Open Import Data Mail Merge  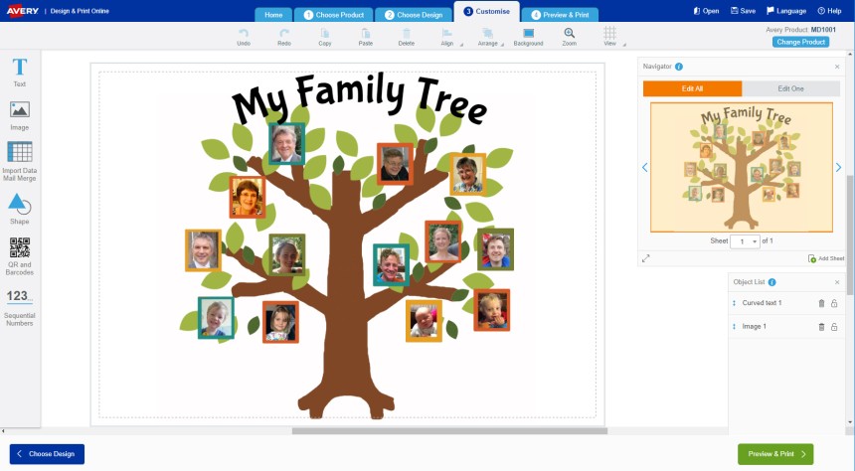pos(20,161)
